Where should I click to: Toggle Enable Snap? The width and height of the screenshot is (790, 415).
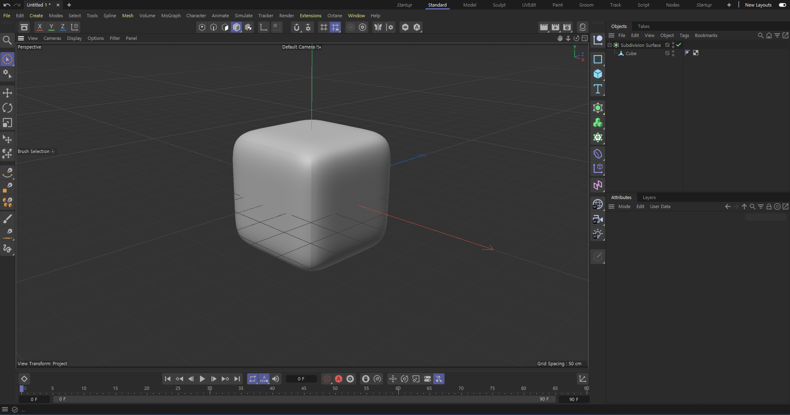(297, 27)
